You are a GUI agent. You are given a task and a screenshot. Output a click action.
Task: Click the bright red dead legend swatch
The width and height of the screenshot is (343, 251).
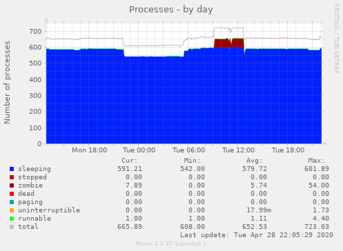(x=12, y=194)
